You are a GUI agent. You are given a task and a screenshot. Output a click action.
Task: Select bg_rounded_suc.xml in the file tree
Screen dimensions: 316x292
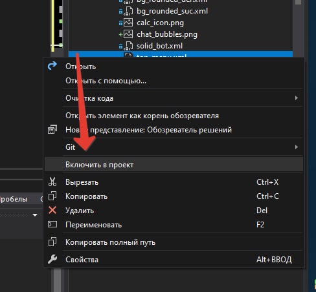[x=172, y=11]
